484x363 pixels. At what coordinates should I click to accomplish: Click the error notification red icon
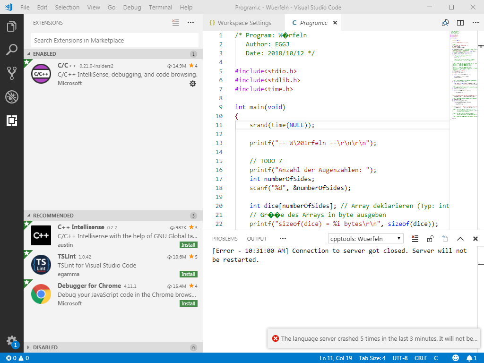tap(276, 338)
